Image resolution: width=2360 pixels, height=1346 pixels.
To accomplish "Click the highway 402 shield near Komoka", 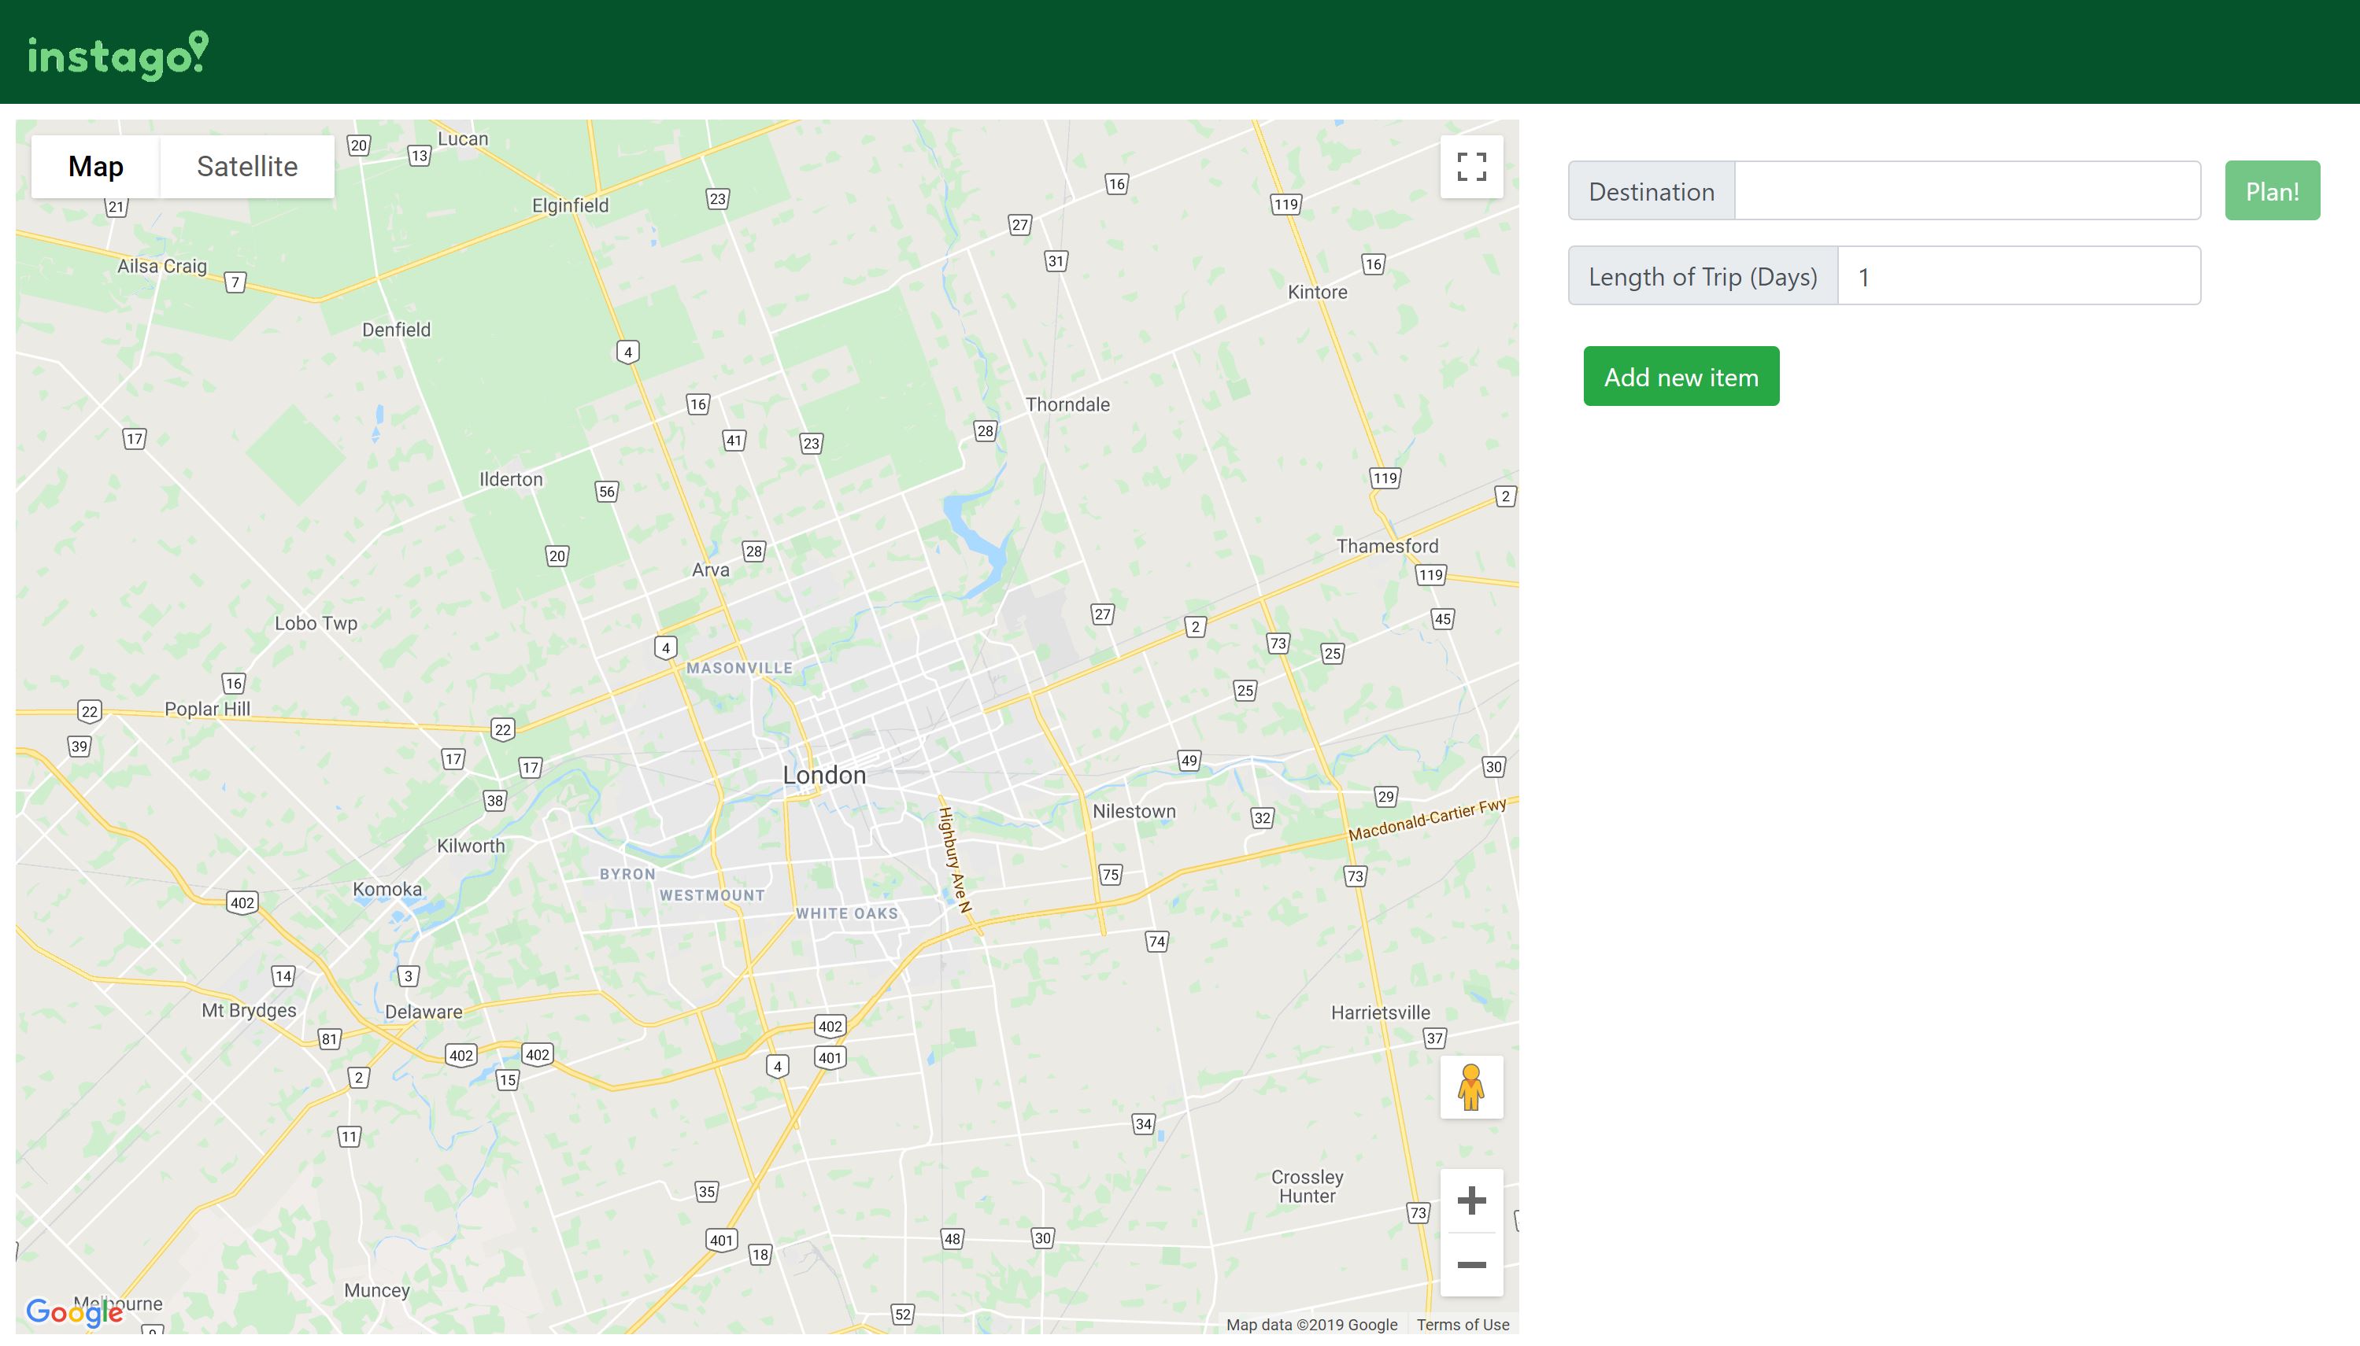I will 242,903.
